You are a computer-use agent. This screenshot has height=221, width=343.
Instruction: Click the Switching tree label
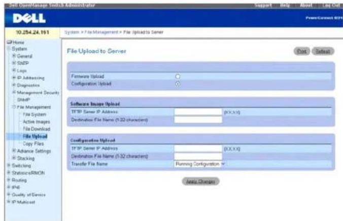coord(21,166)
